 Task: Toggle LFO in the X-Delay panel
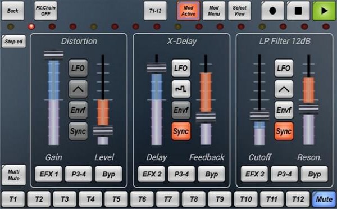pyautogui.click(x=181, y=68)
